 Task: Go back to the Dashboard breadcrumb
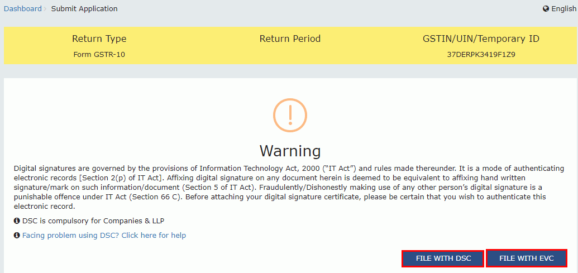click(23, 9)
